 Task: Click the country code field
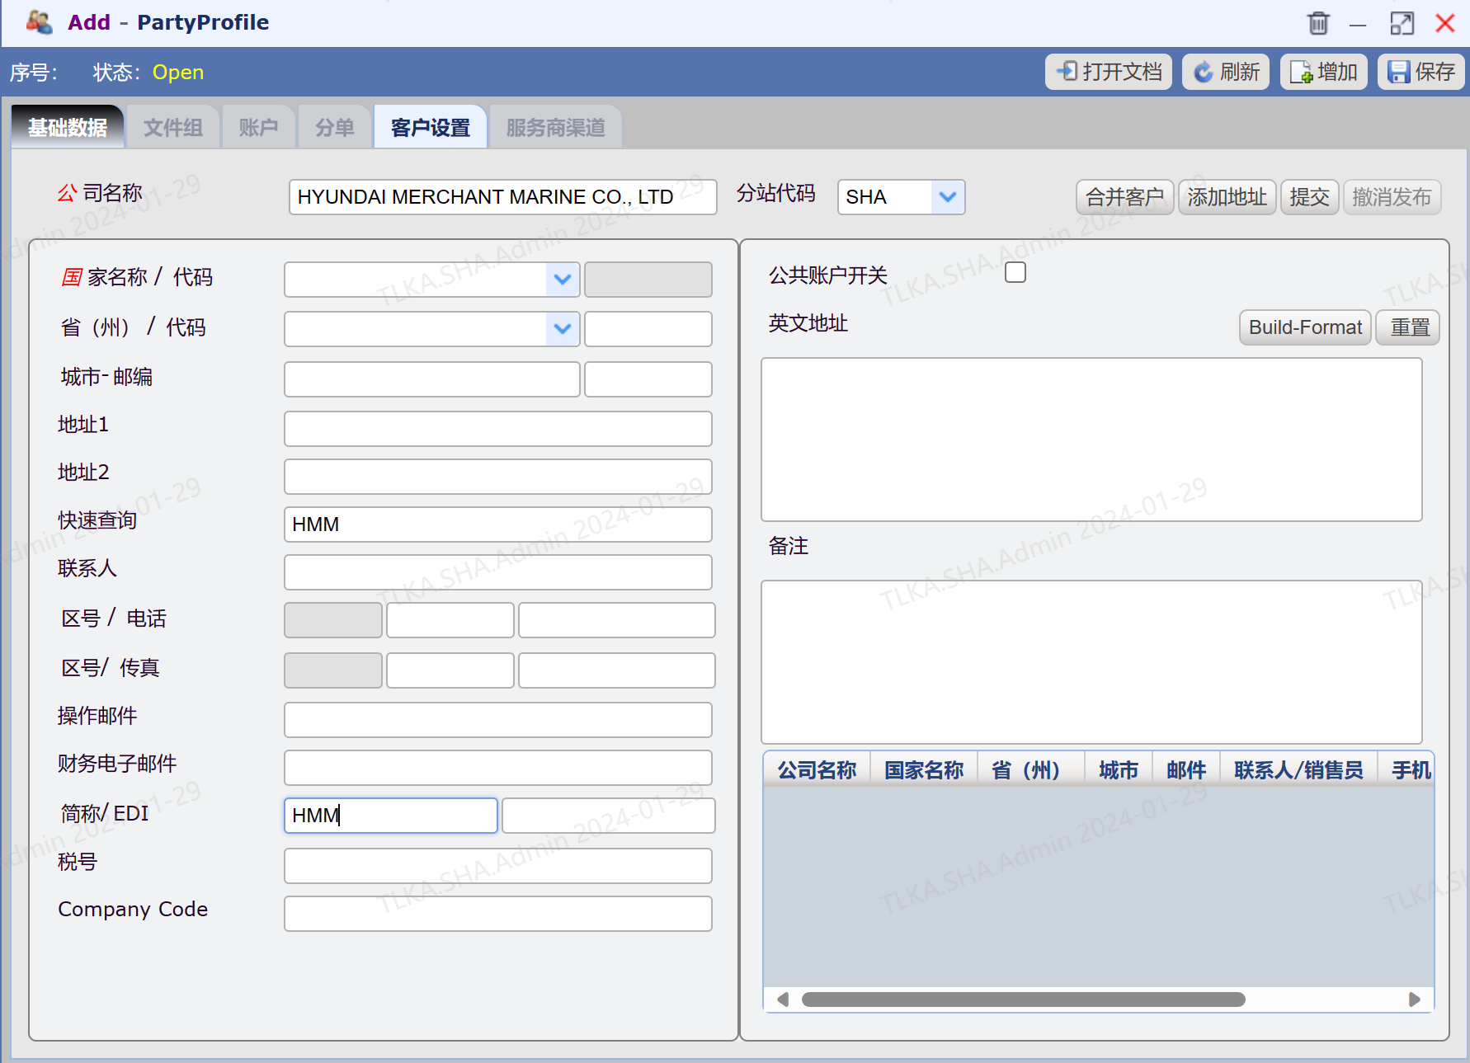pos(648,280)
